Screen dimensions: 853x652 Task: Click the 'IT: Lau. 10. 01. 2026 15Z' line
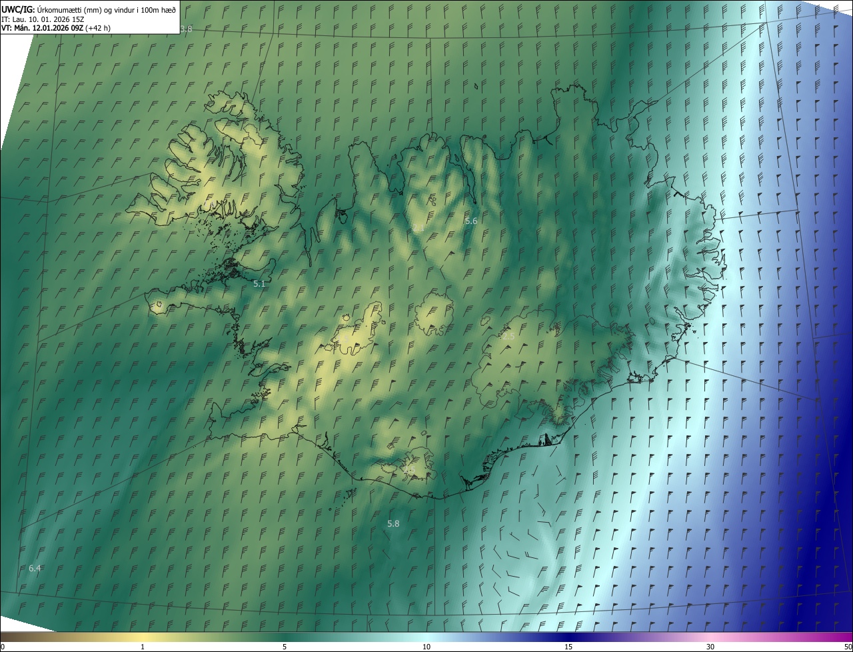point(43,19)
